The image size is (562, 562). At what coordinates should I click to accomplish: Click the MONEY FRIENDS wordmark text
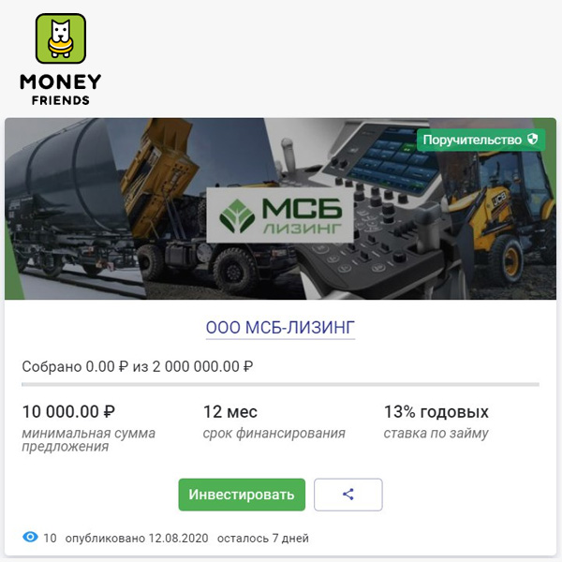pyautogui.click(x=61, y=90)
